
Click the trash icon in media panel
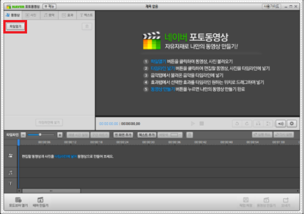(x=87, y=27)
